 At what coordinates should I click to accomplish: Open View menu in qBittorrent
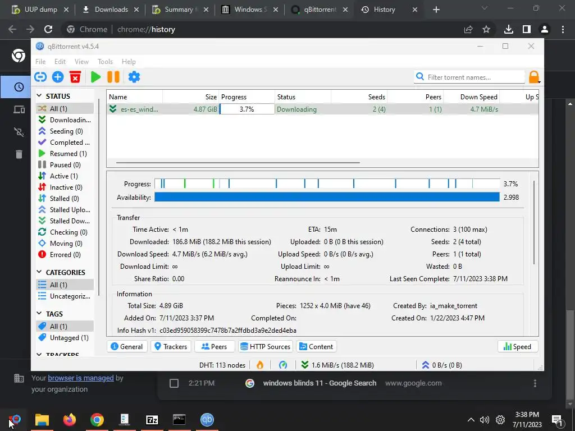[x=81, y=62]
